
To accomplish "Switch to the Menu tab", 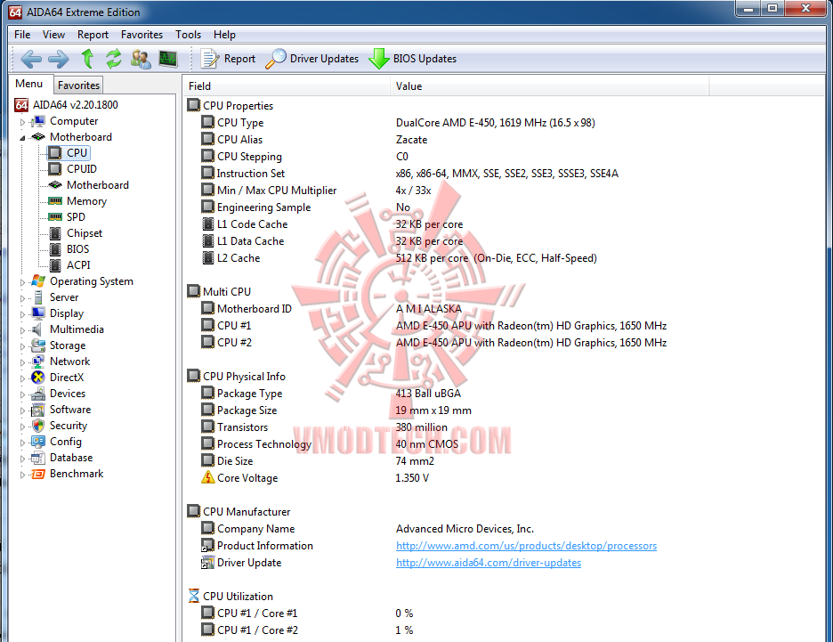I will click(x=29, y=84).
